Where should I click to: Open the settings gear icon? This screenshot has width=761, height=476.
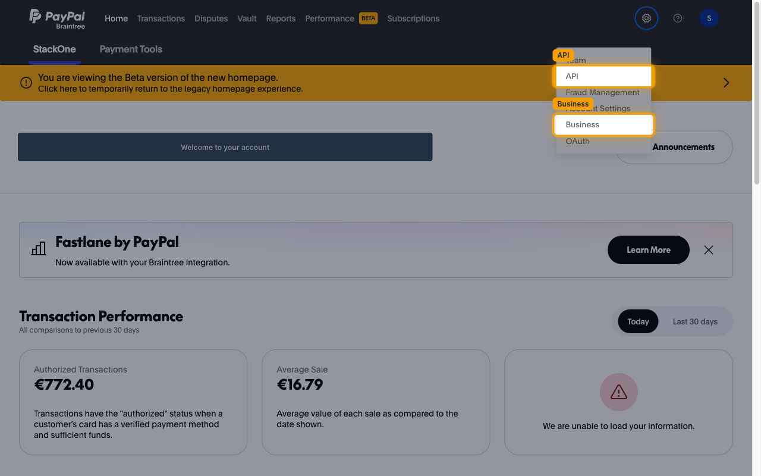[646, 18]
